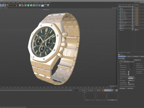The image size is (144, 108).
Task: Open the coordinate mode dropdown left of Apply
Action: (x=101, y=100)
